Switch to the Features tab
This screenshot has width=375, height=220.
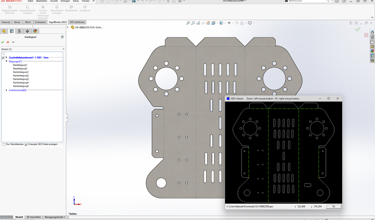6,22
